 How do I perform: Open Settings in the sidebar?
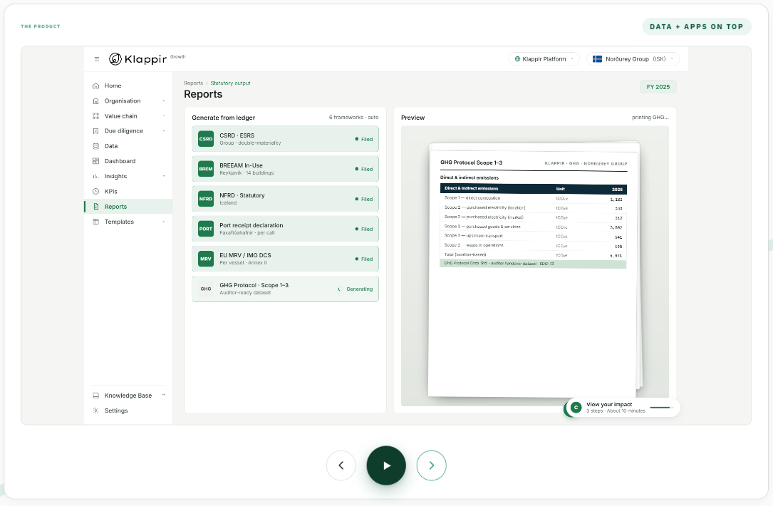[128, 411]
